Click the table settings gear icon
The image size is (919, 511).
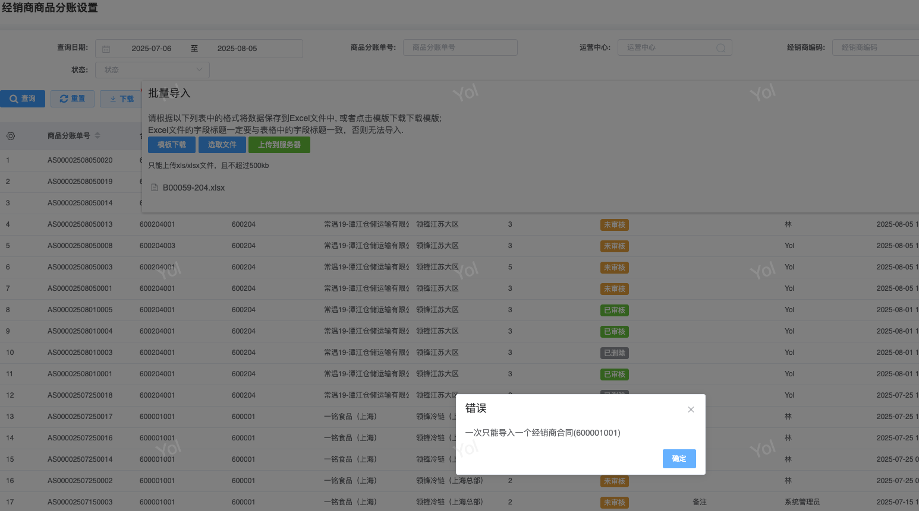[x=11, y=136]
